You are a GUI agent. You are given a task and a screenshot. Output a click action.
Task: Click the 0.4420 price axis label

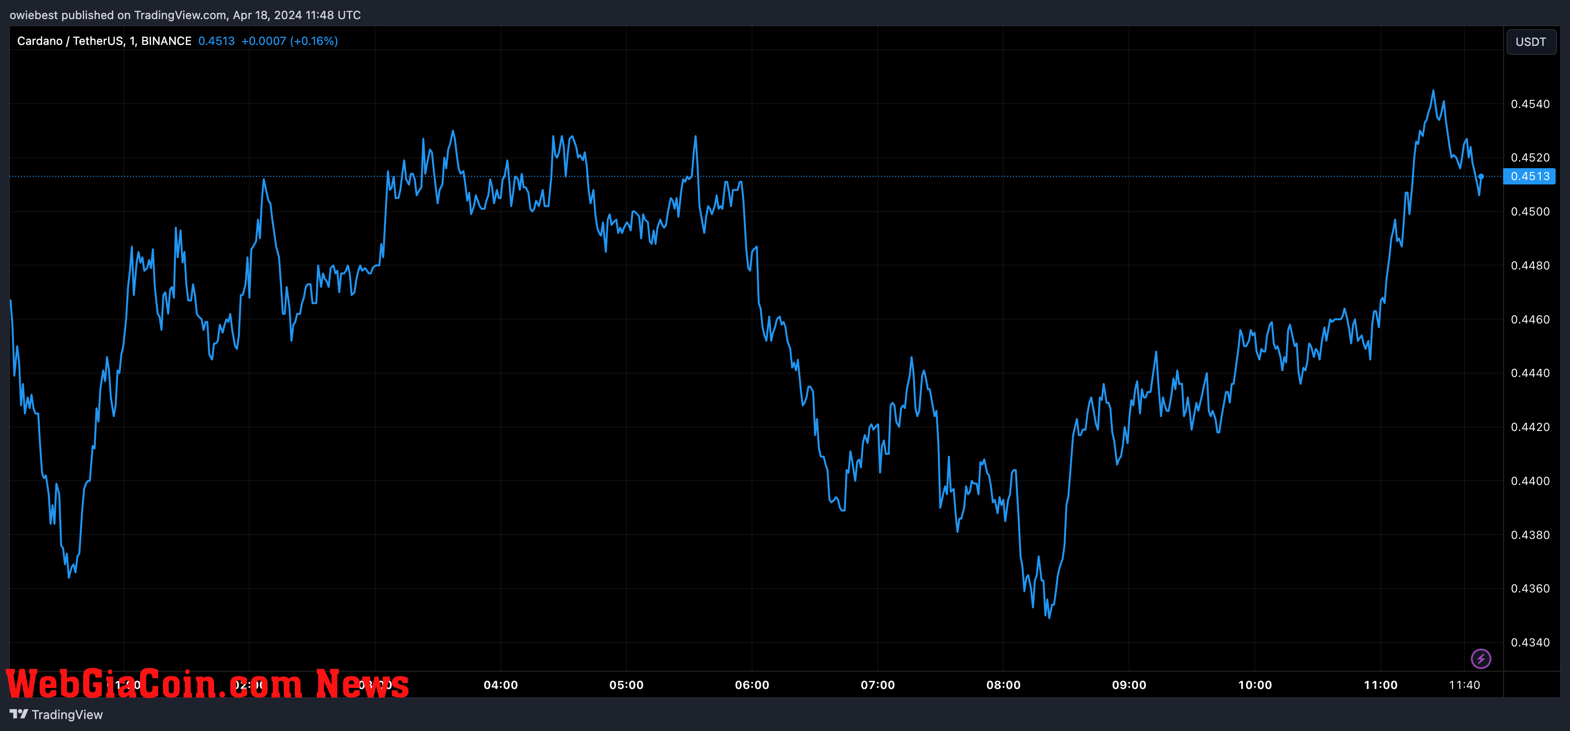click(x=1530, y=427)
